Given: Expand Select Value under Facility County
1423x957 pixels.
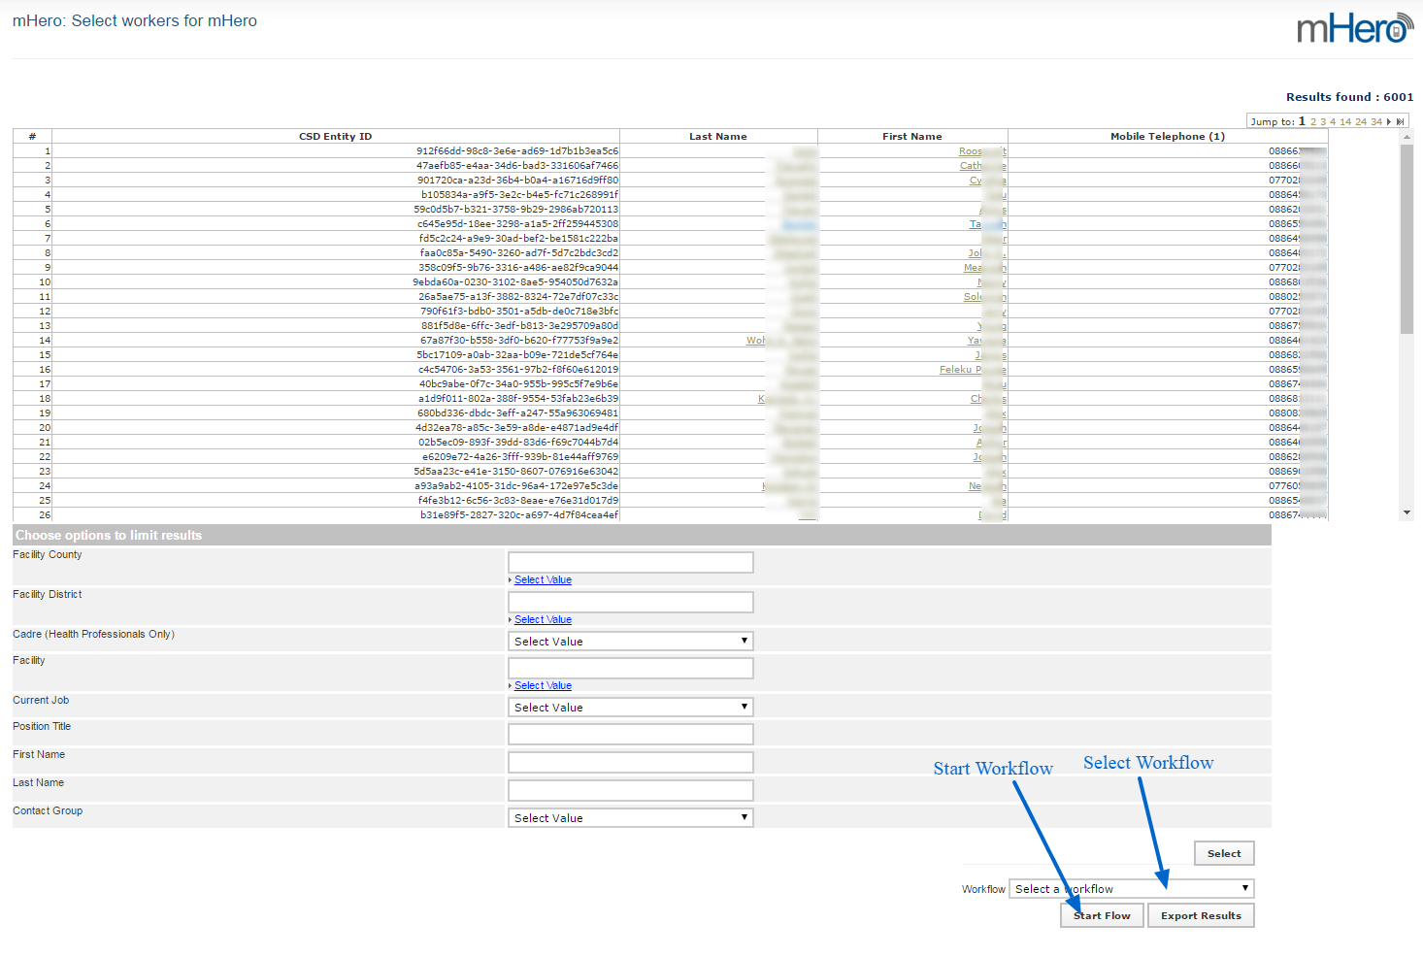Looking at the screenshot, I should coord(543,579).
